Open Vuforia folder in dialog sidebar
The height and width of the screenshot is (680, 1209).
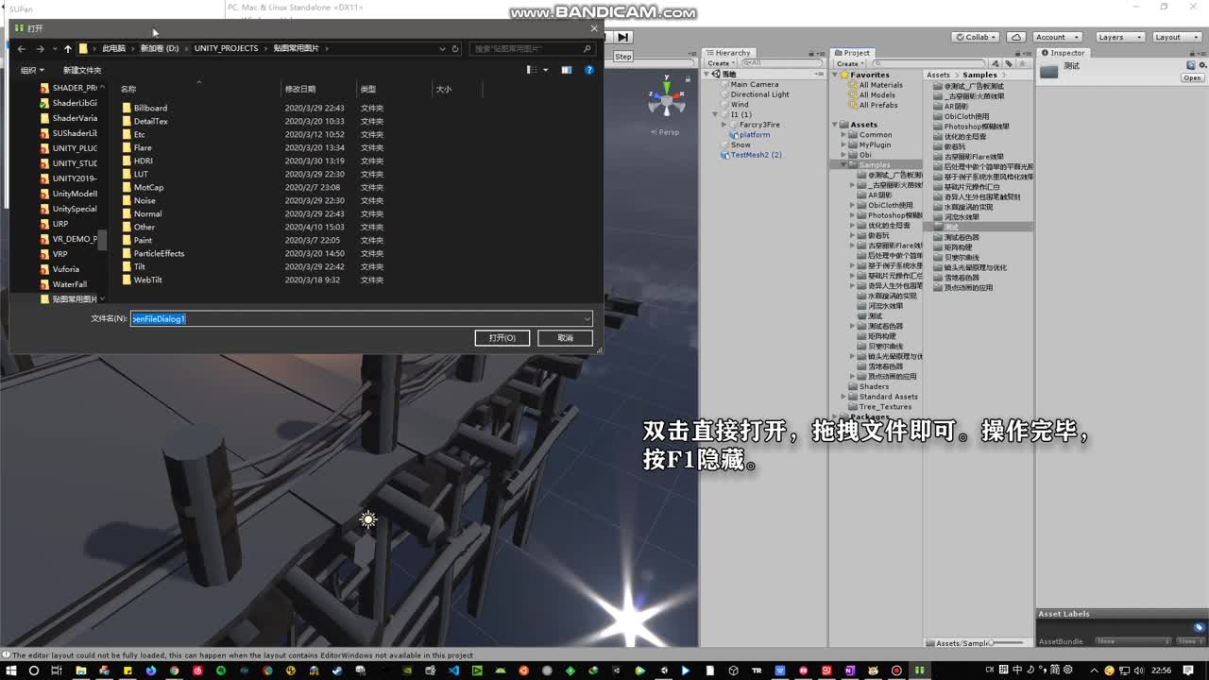click(65, 269)
